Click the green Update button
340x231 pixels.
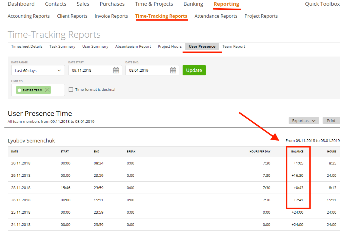click(194, 70)
